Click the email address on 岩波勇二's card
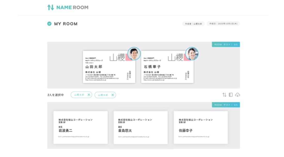This screenshot has width=284, height=157. (74, 137)
